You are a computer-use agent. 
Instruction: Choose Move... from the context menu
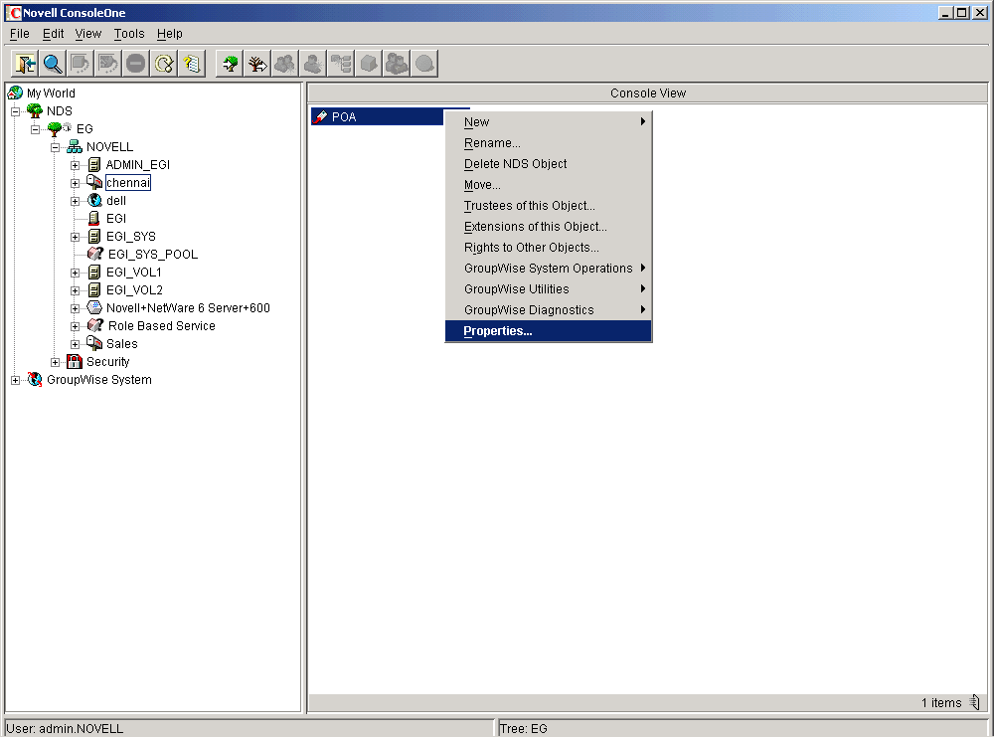549,185
